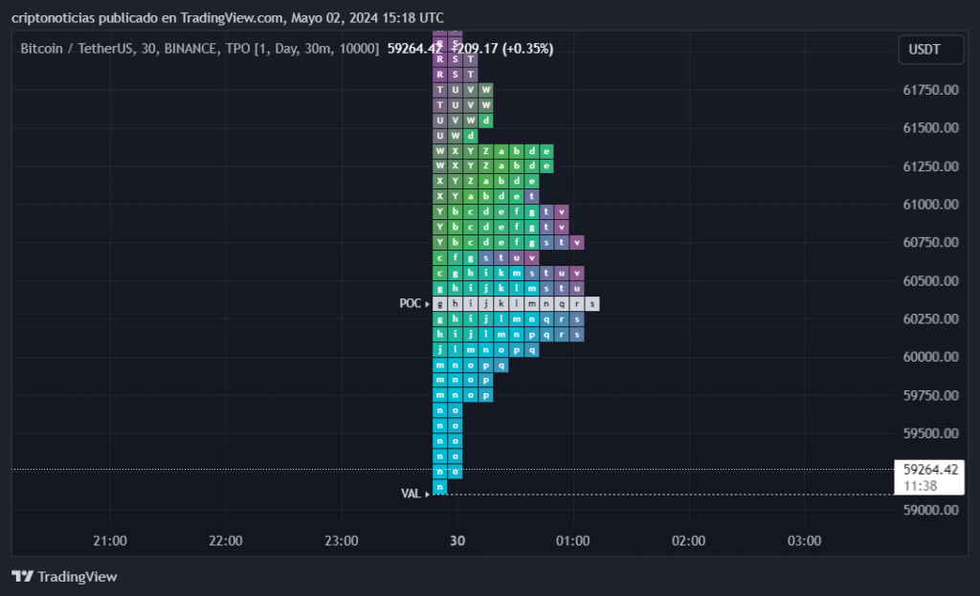Viewport: 980px width, 596px height.
Task: Click the 11:38 countdown on the price axis
Action: [x=920, y=486]
